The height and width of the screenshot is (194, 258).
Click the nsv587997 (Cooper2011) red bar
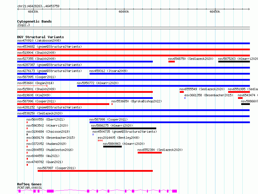(95, 171)
